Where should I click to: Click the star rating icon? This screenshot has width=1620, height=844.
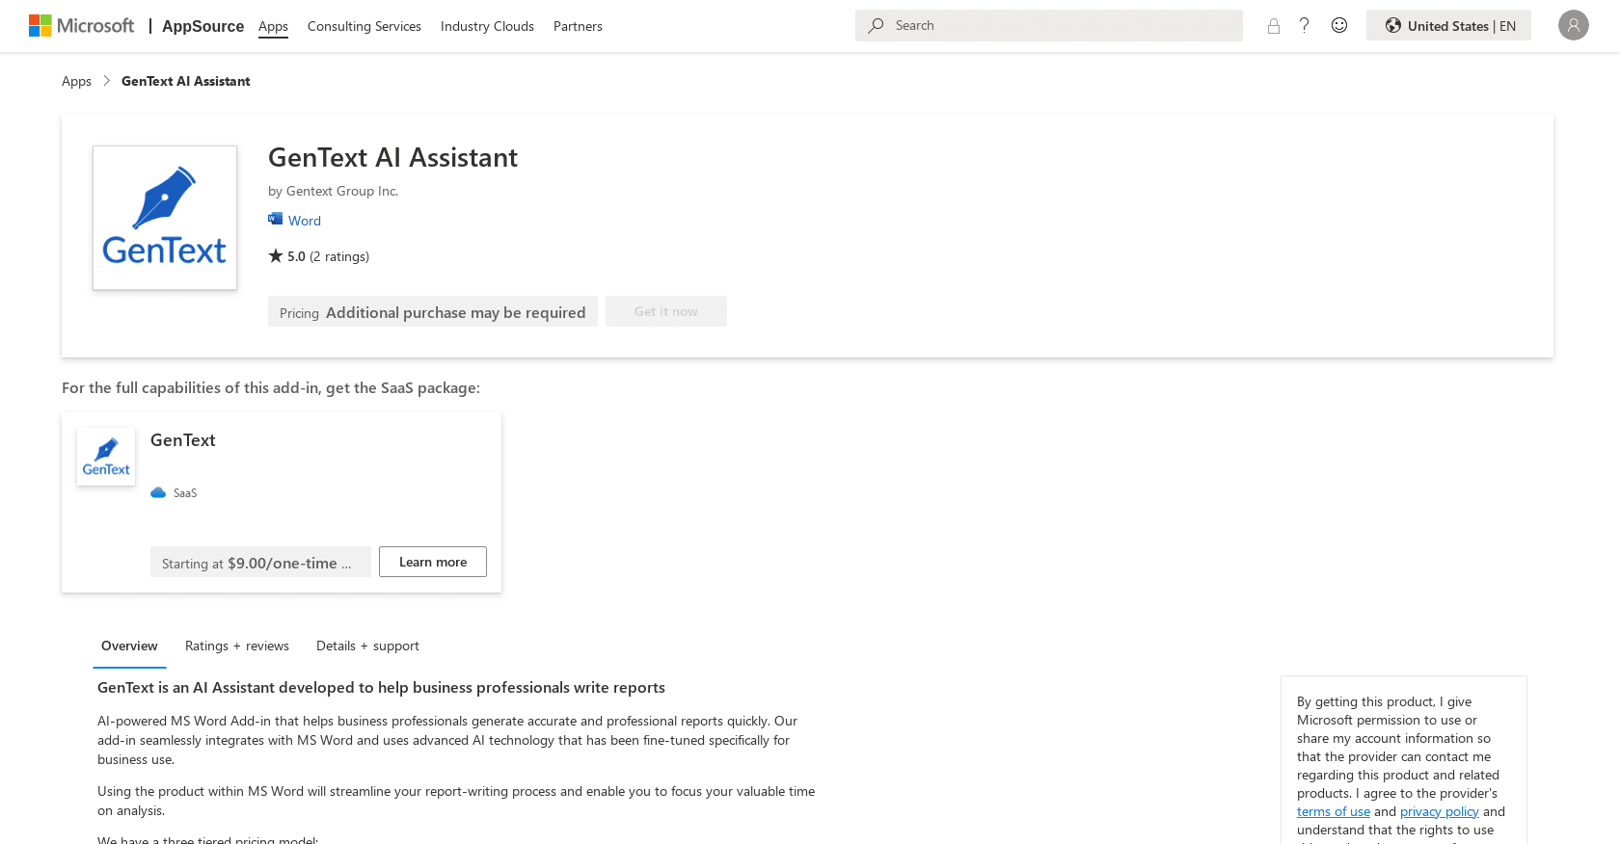point(274,255)
